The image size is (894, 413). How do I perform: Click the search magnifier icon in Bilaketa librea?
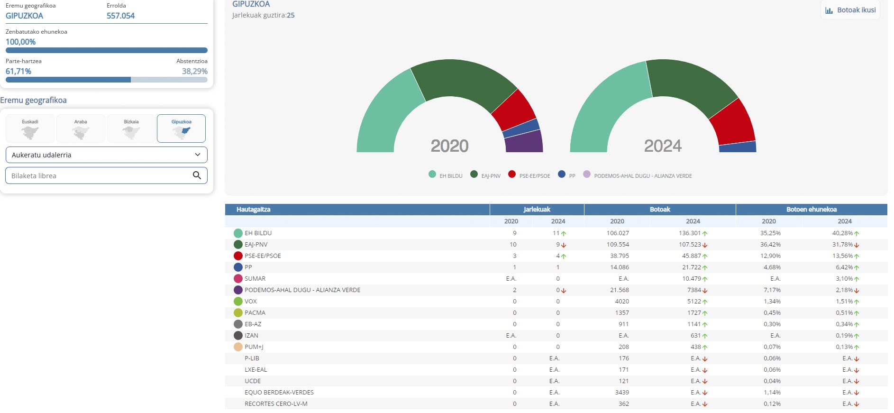click(x=197, y=175)
